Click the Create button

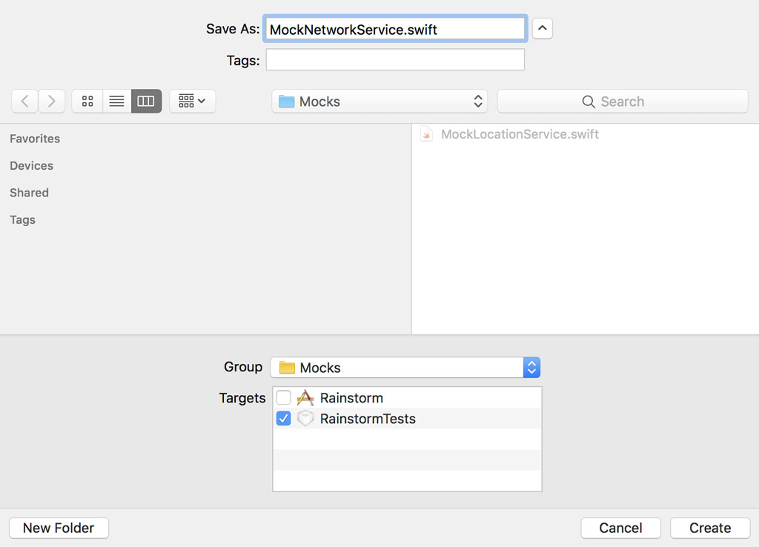[709, 528]
